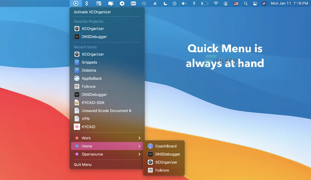Click the Time Machine menu bar icon
Viewport: 311px width, 180px height.
point(144,3)
